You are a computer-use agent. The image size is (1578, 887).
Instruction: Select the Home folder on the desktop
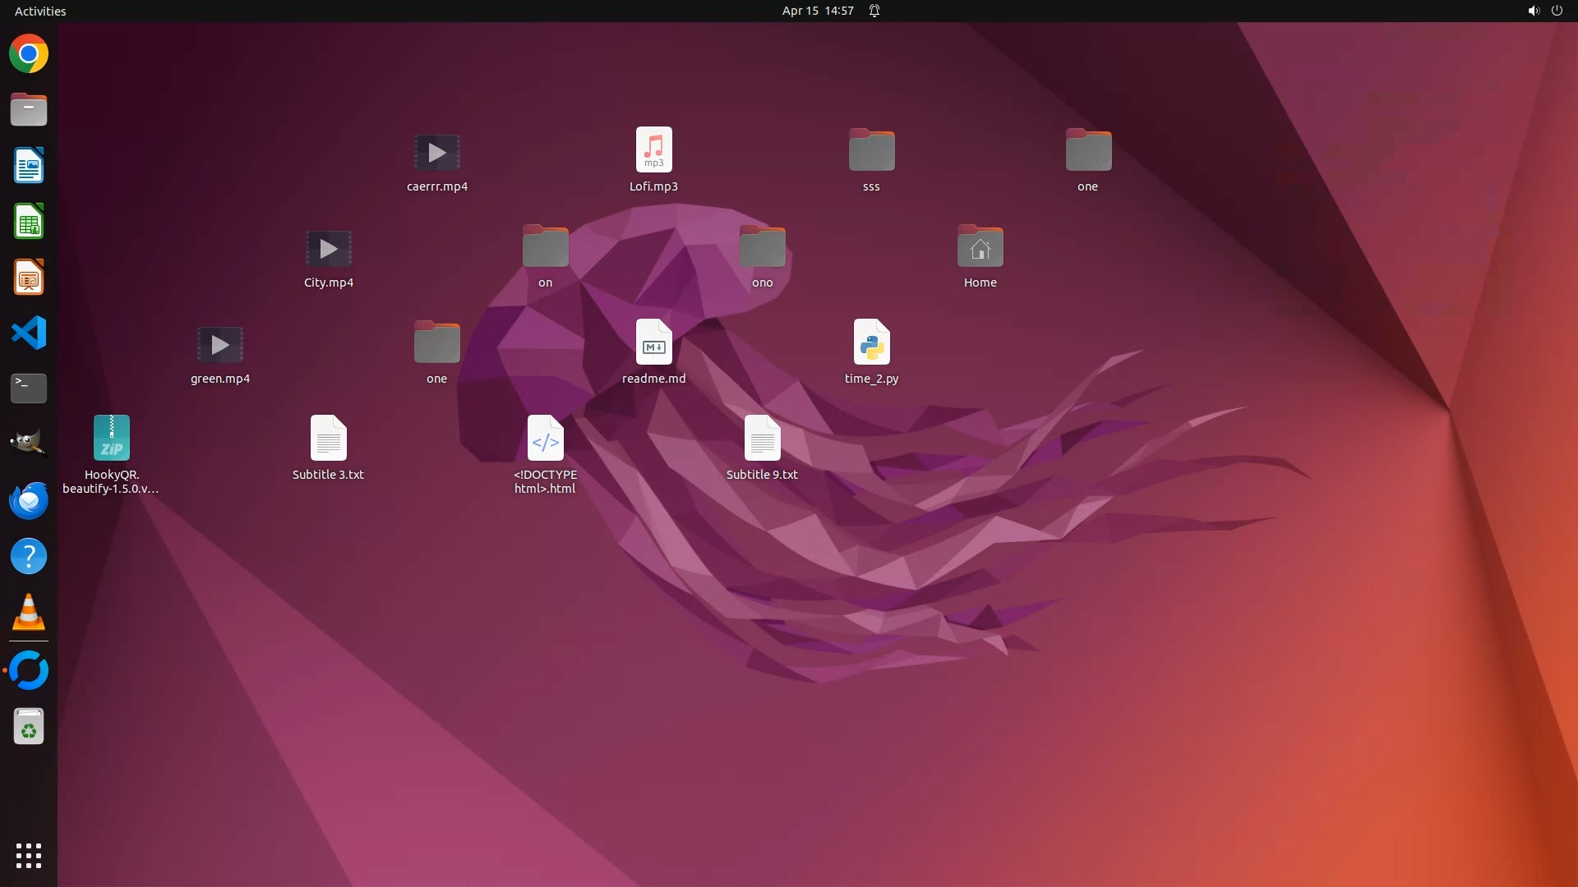coord(980,246)
